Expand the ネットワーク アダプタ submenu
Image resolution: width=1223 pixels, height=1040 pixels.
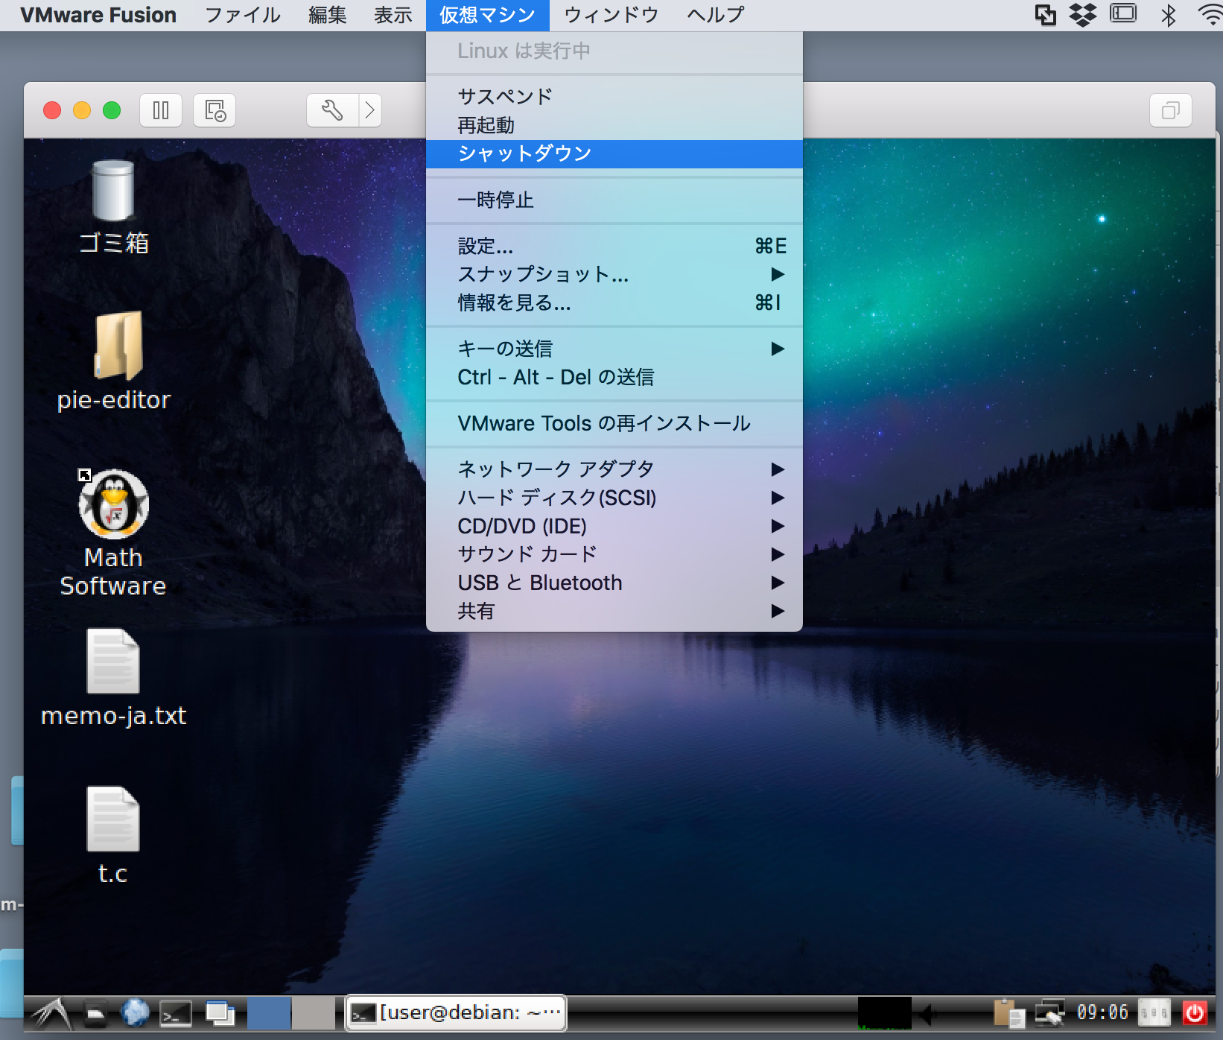pos(614,469)
